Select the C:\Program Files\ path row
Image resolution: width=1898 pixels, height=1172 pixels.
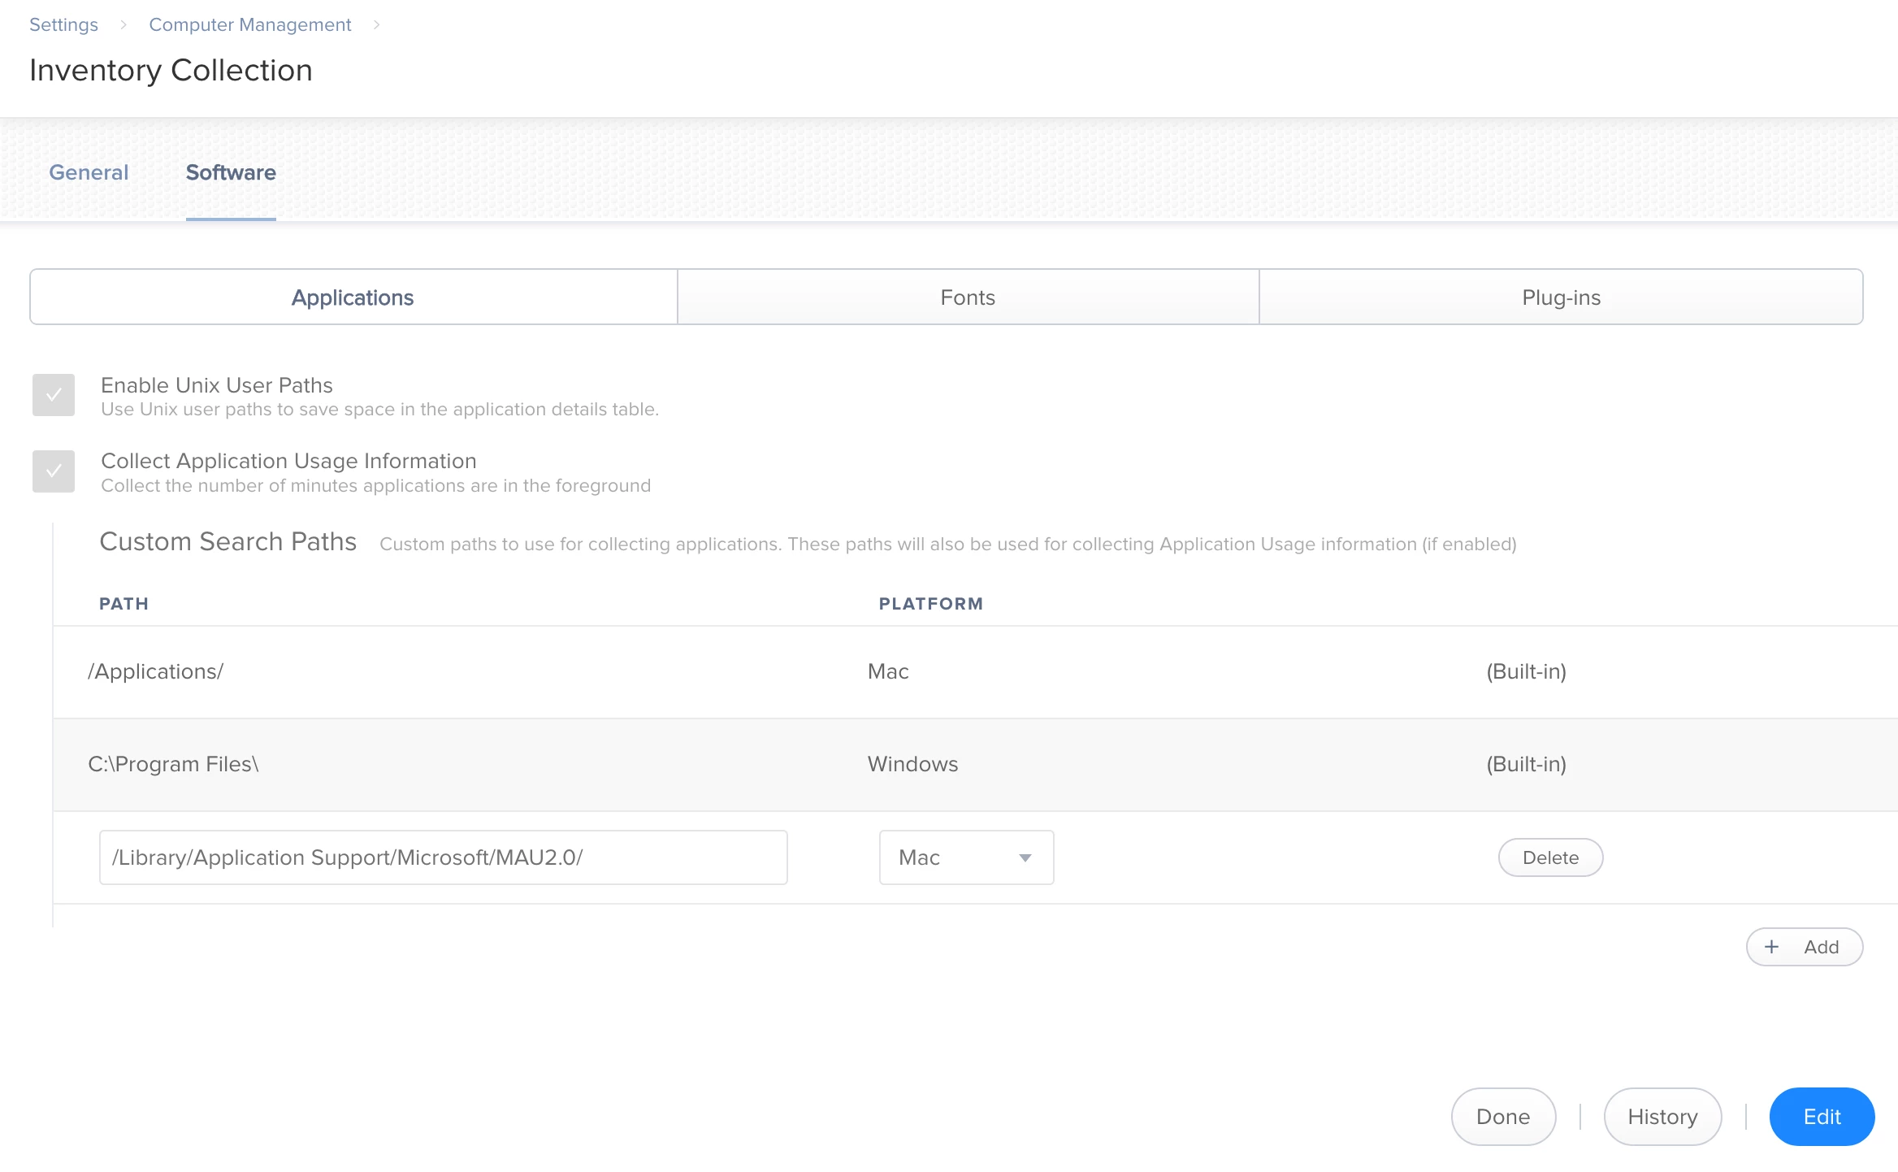(173, 764)
